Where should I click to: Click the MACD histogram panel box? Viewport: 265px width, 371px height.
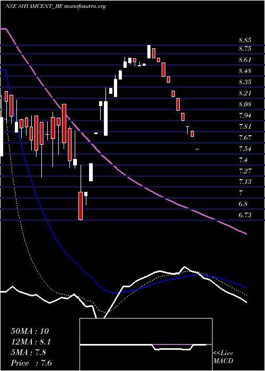coord(146,344)
